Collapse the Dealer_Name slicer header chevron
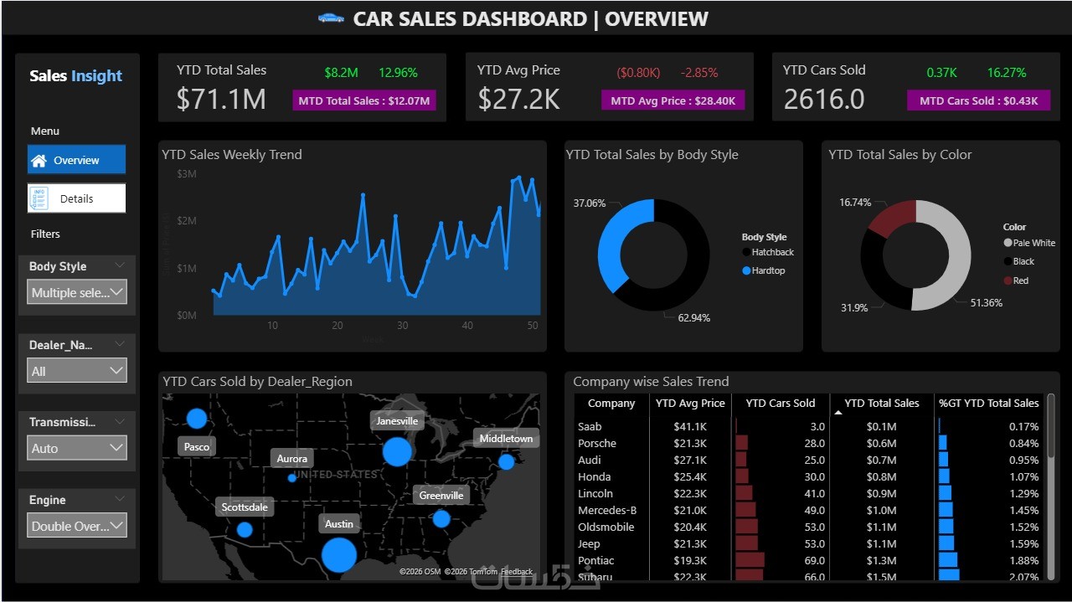1072x602 pixels. 120,344
